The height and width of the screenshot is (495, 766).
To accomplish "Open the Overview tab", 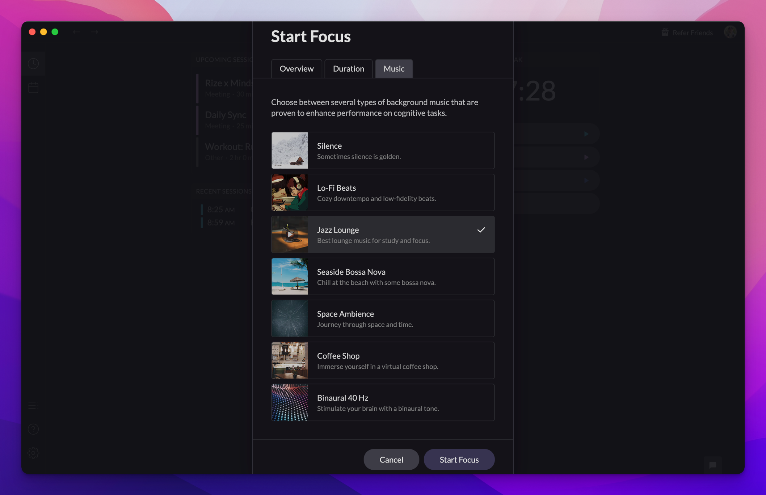I will (296, 68).
